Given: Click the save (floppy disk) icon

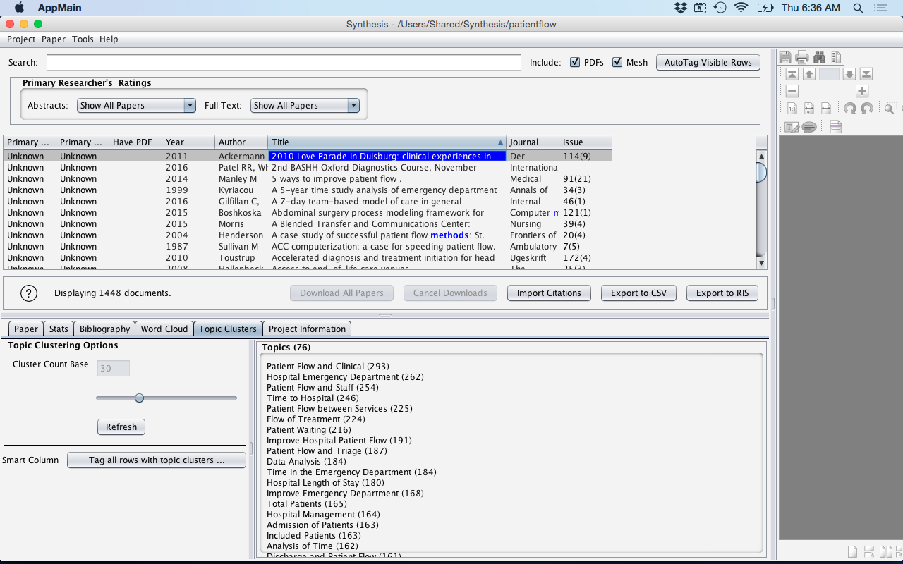Looking at the screenshot, I should point(785,57).
